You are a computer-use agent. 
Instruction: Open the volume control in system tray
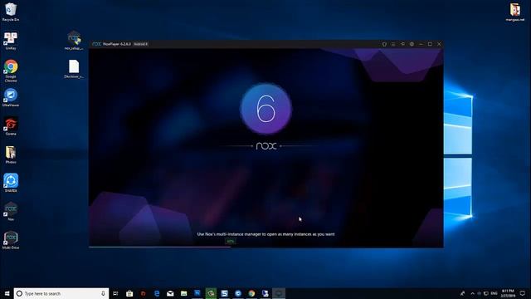pos(480,293)
